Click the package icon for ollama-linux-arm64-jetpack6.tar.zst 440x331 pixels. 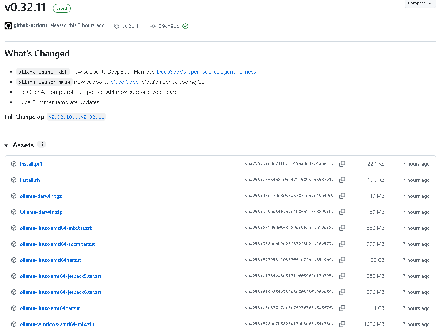click(x=14, y=292)
